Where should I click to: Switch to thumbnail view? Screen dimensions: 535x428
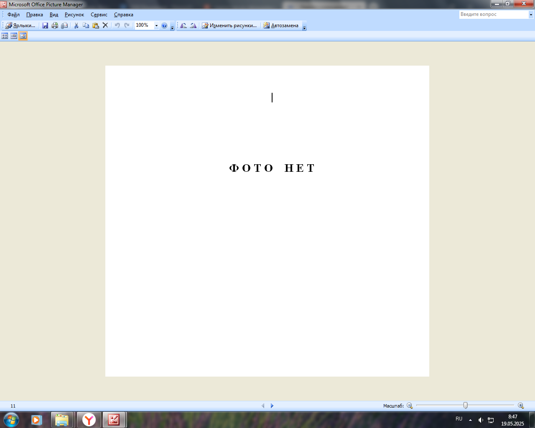click(5, 36)
